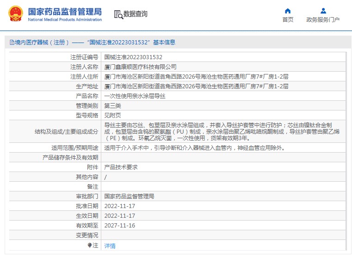This screenshot has width=352, height=258.
Task: Click the 产品名称 label
Action: coord(87,96)
